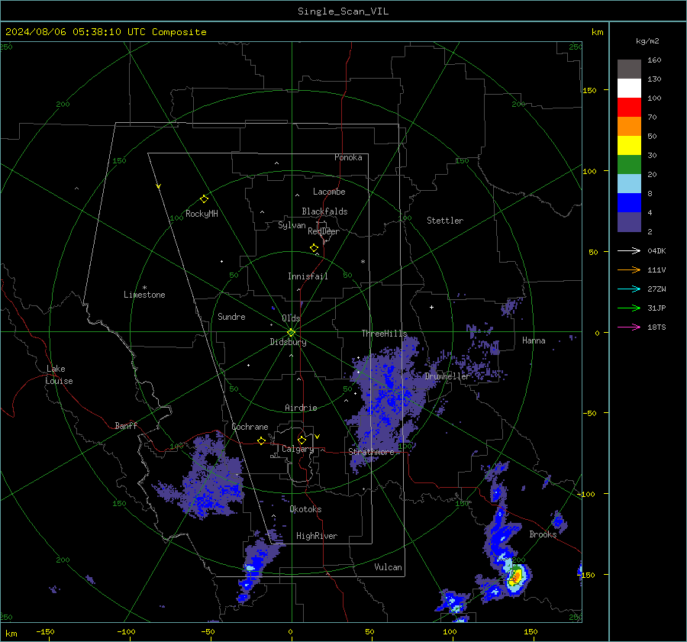This screenshot has height=642, width=687.
Task: Click the asterisk marker above the Limestone label
Action: pyautogui.click(x=144, y=288)
